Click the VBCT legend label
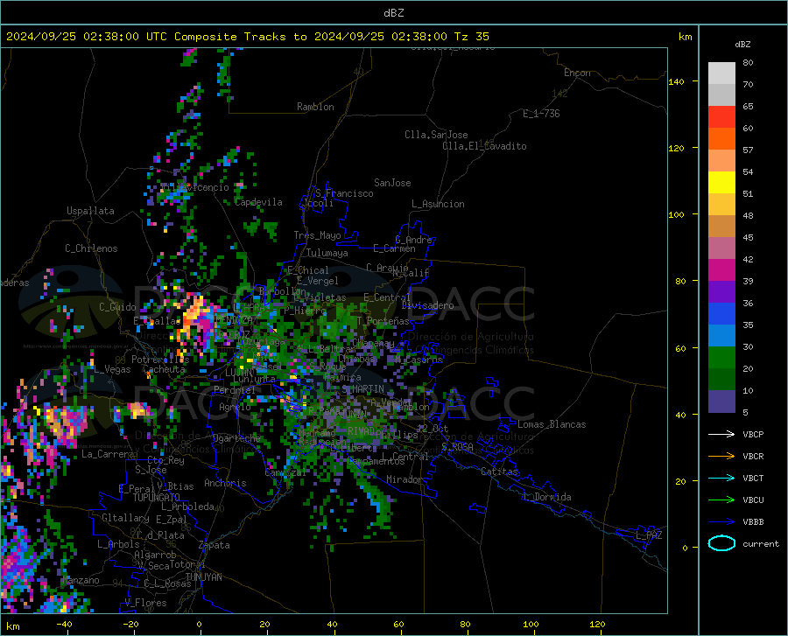Viewport: 788px width, 636px height. (753, 478)
